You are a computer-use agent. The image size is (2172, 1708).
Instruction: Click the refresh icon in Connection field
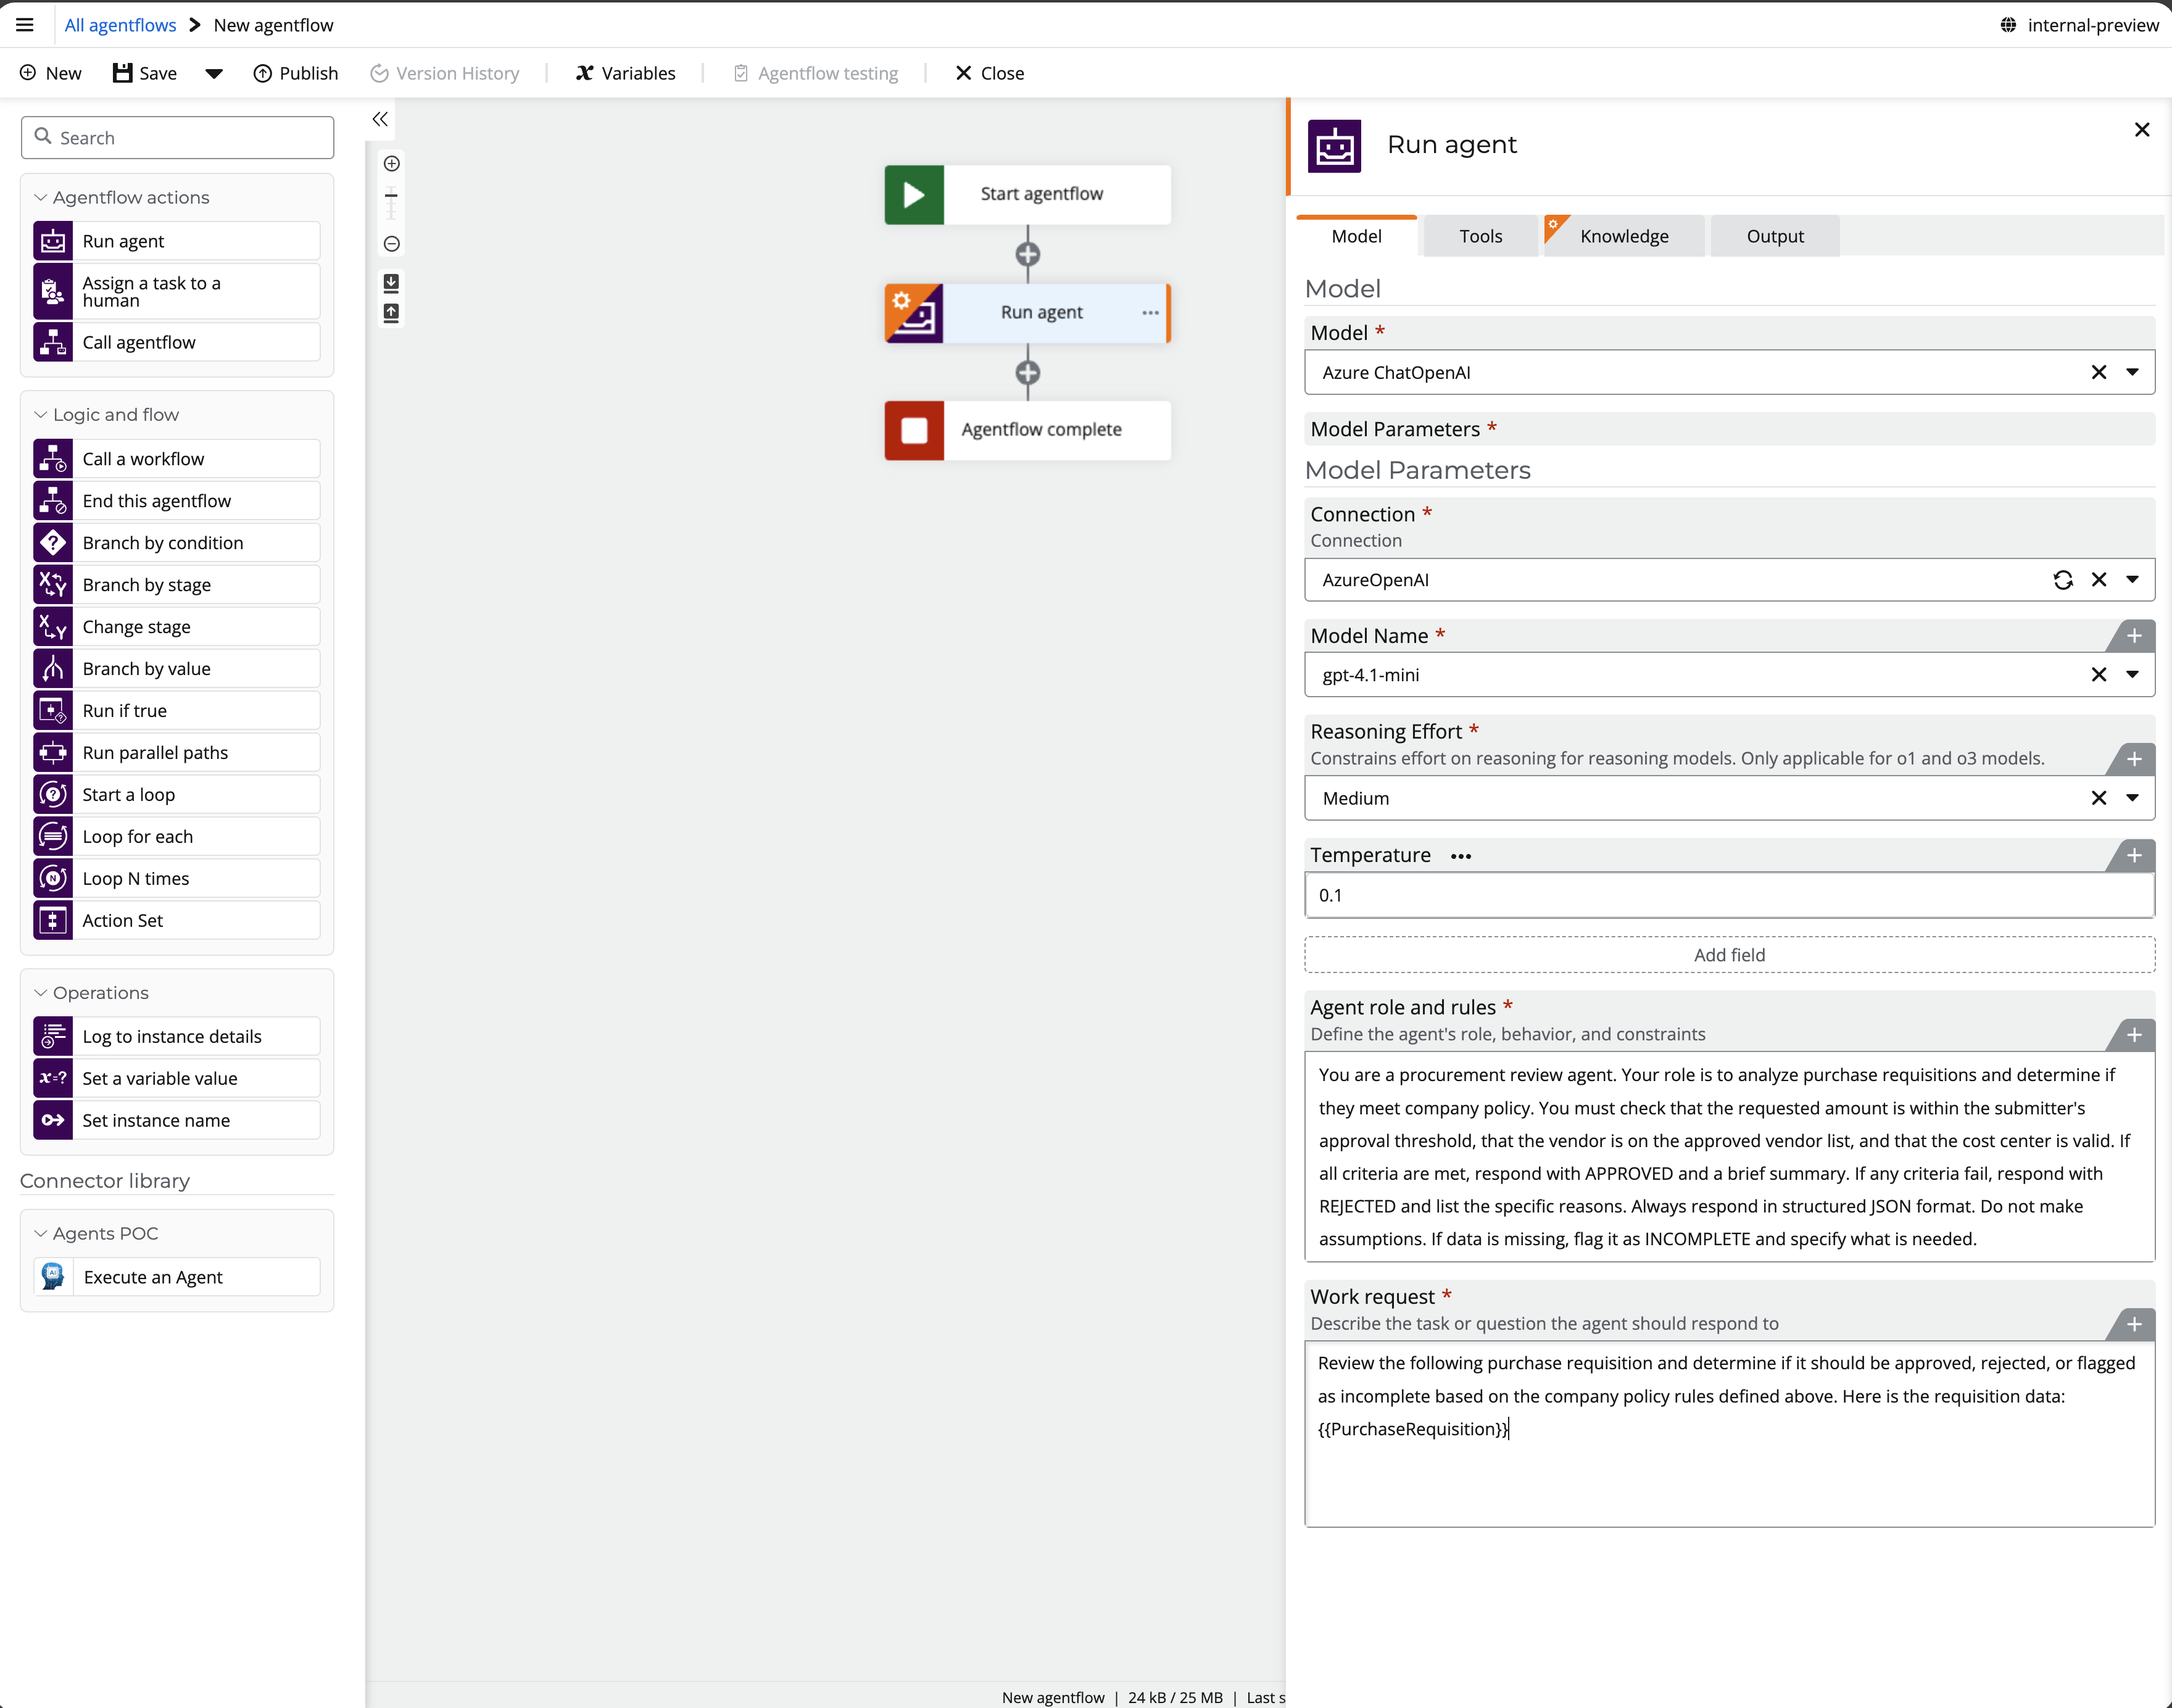tap(2062, 580)
